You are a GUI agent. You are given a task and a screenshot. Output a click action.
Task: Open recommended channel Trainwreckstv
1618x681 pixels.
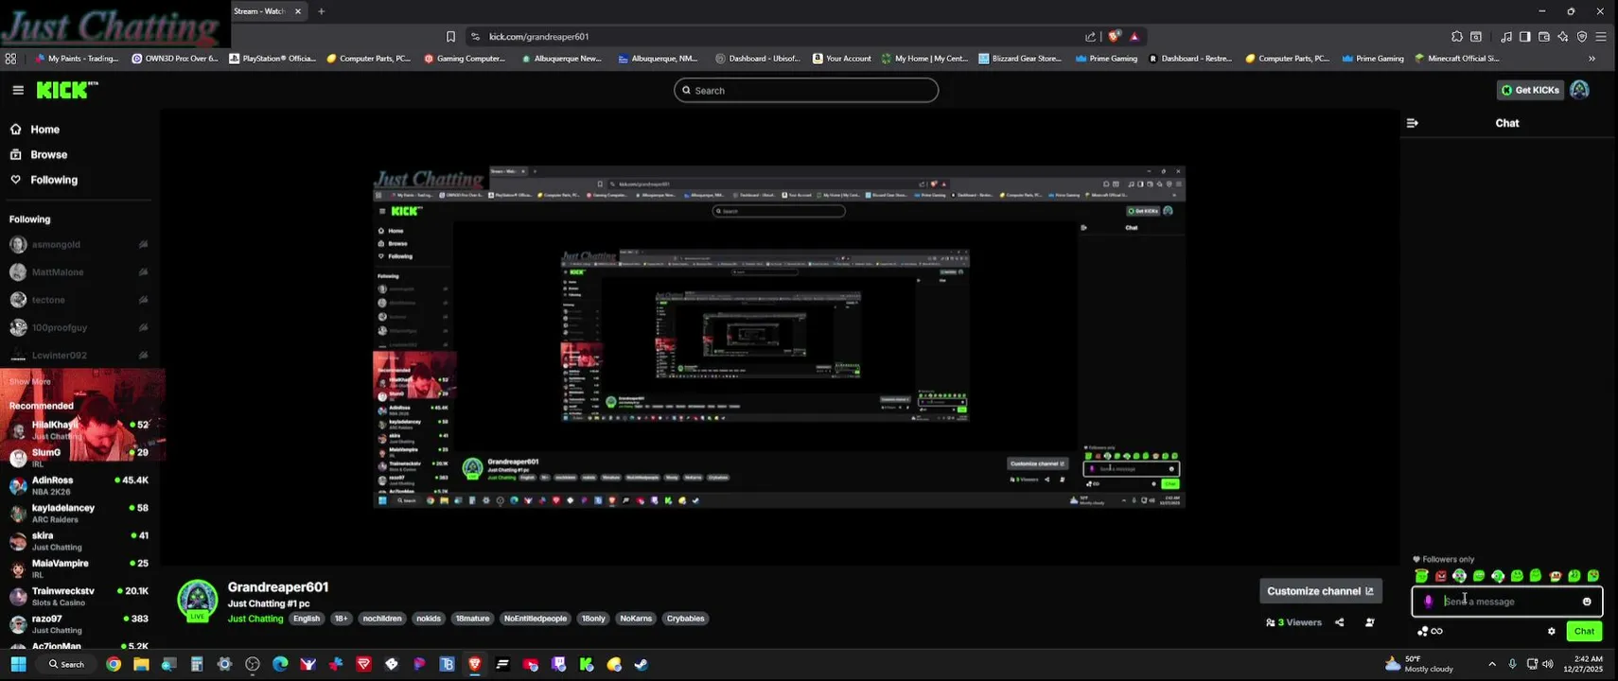(79, 597)
